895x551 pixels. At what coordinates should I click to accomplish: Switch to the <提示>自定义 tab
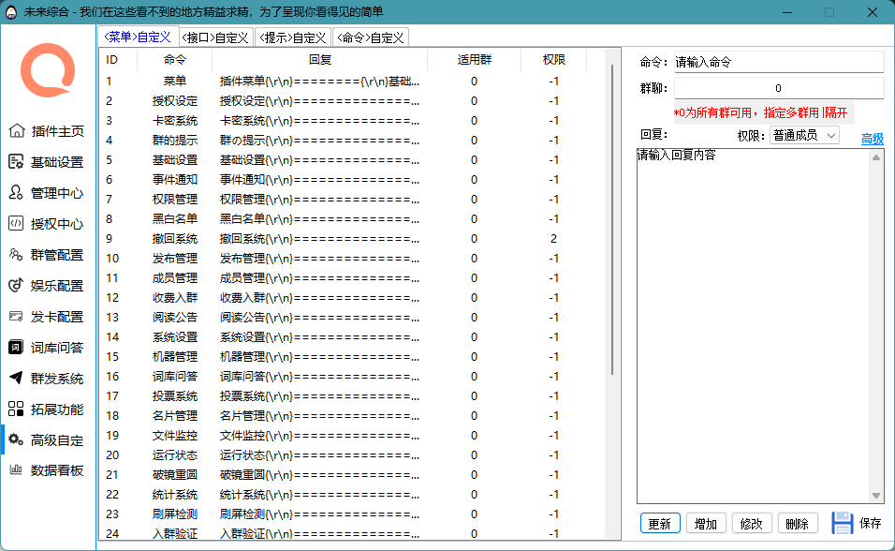coord(293,37)
